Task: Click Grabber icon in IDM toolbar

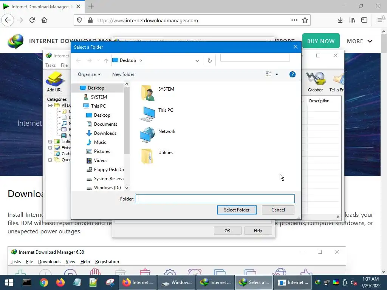Action: point(316,82)
